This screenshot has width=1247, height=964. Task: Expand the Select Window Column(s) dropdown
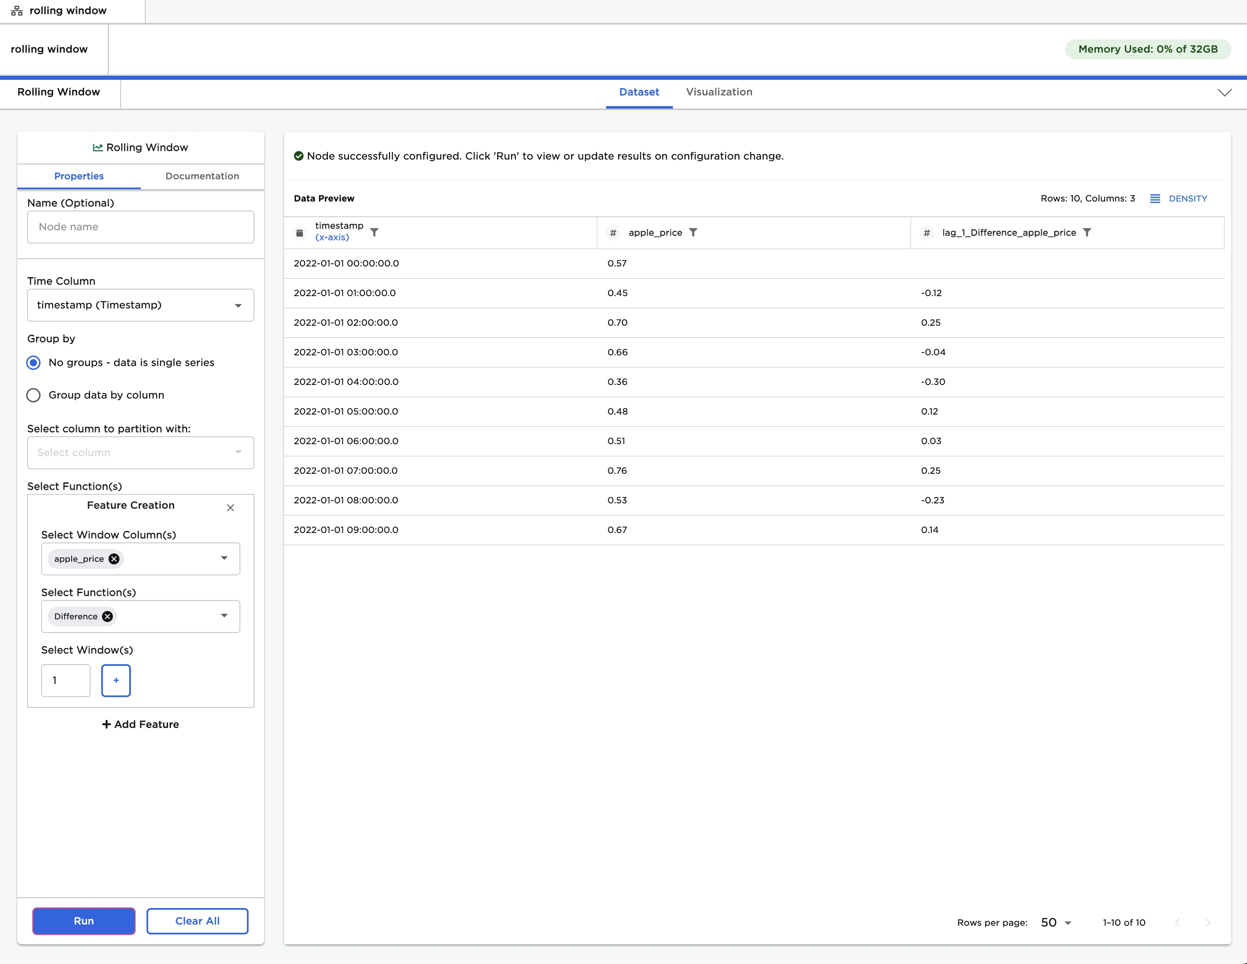tap(224, 558)
